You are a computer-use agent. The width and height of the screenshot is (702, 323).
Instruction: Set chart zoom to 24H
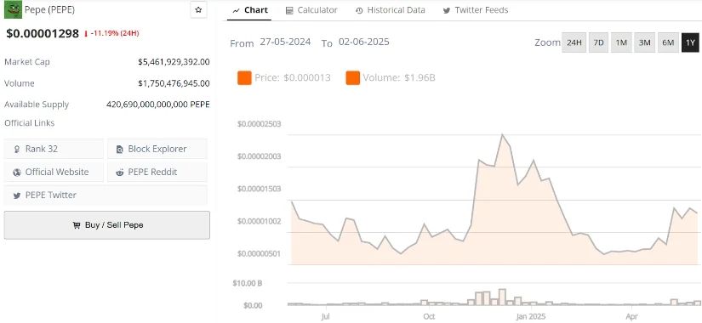point(574,42)
